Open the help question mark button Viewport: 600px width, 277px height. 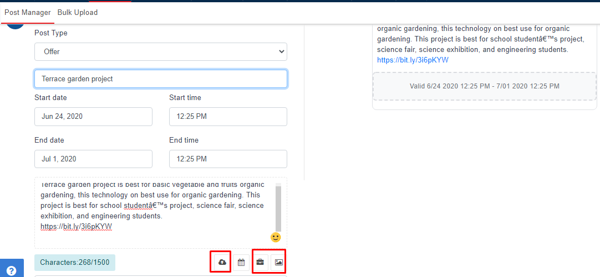(11, 271)
